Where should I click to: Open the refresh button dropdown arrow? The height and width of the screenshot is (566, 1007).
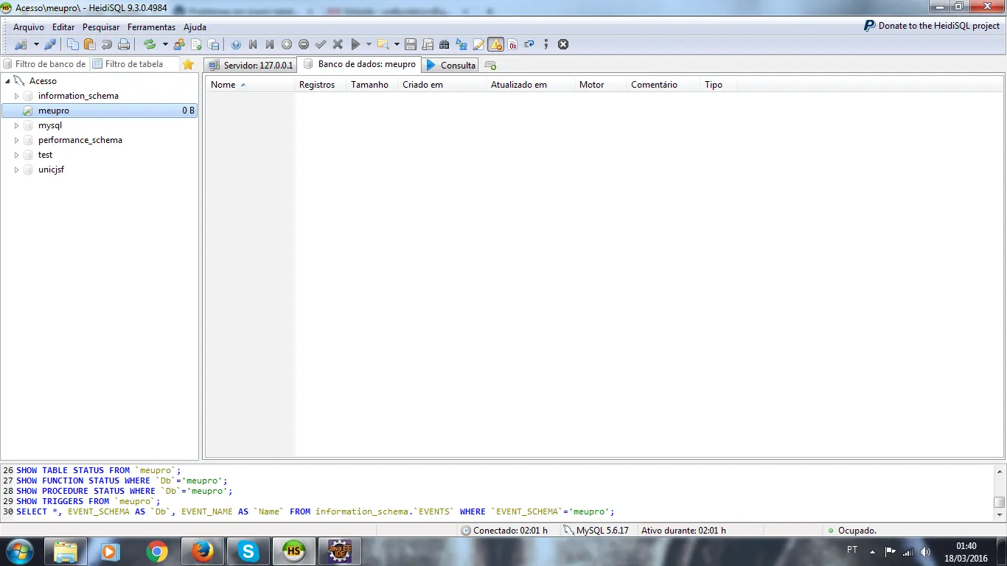point(165,44)
